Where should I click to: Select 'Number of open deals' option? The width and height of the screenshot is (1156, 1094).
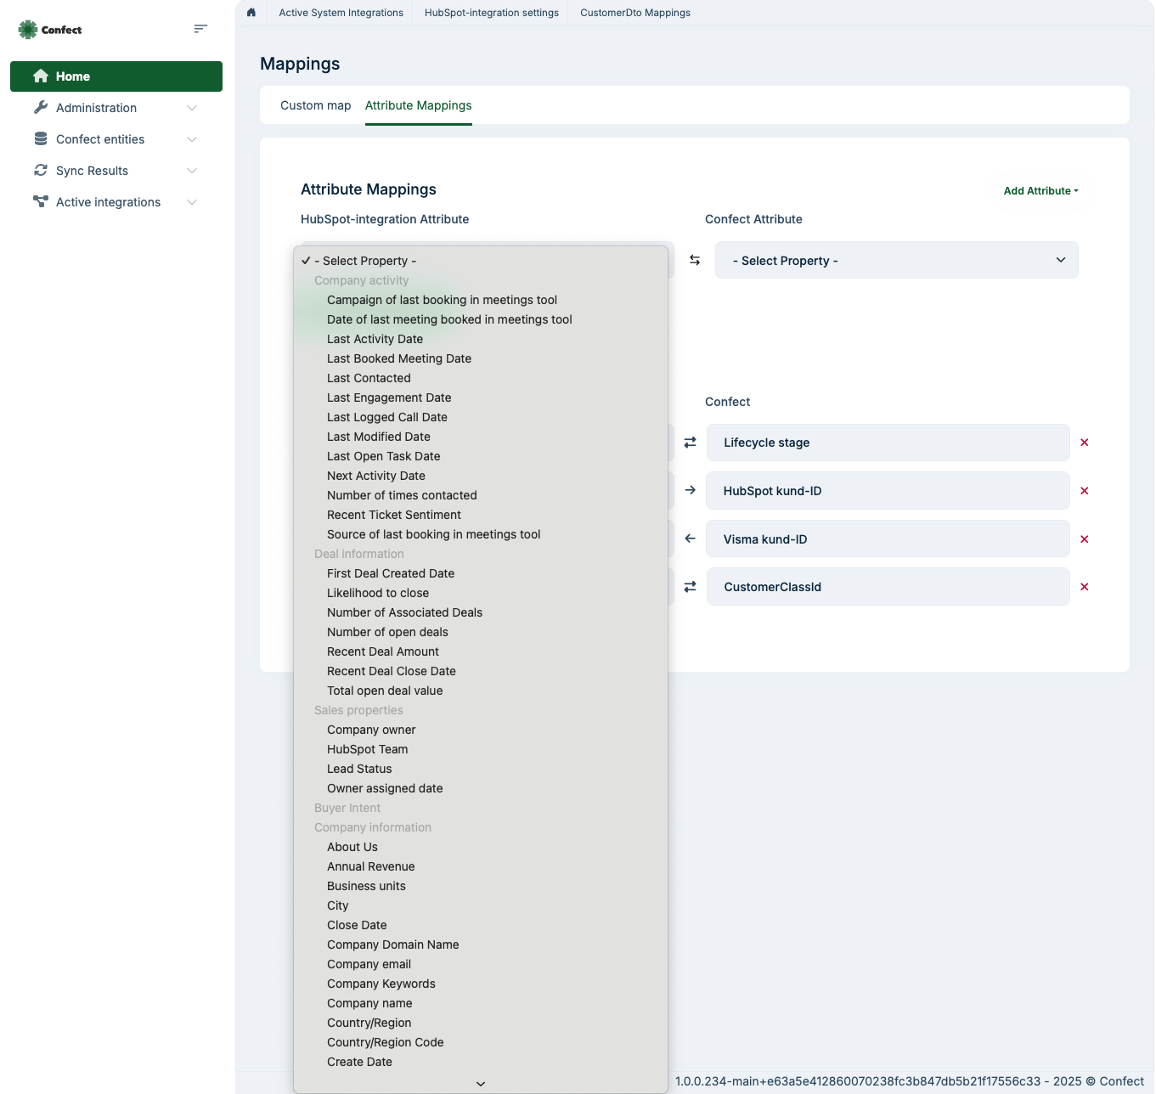tap(480, 632)
